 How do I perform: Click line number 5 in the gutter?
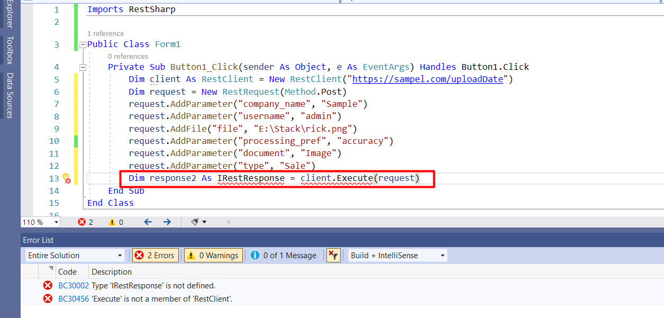coord(56,79)
